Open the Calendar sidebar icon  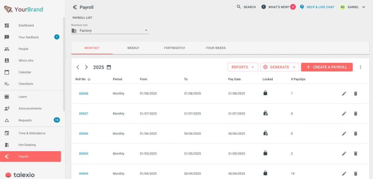point(7,72)
